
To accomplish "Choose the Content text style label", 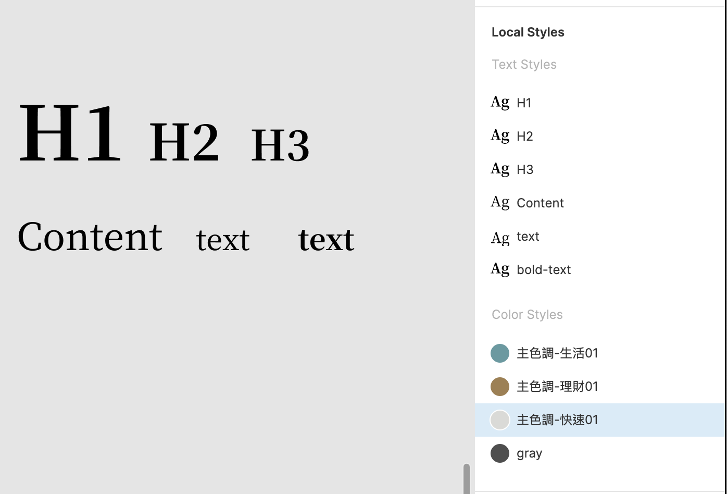I will 540,203.
